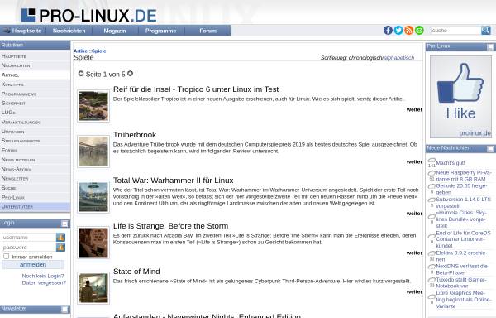Open the Forum navigation tab
This screenshot has width=496, height=318.
(207, 31)
